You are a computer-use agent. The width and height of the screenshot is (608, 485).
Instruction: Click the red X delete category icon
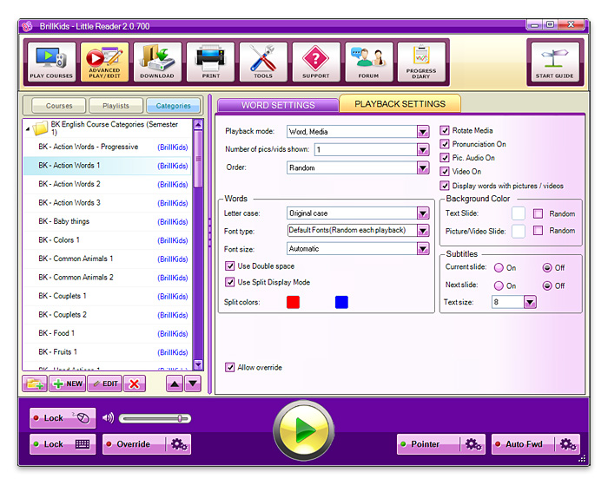(x=134, y=383)
